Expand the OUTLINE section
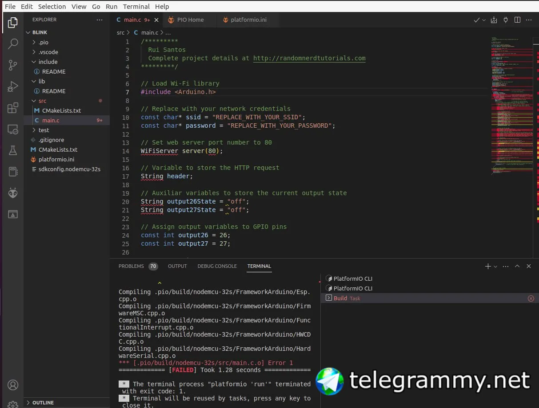The width and height of the screenshot is (539, 408). (x=43, y=403)
